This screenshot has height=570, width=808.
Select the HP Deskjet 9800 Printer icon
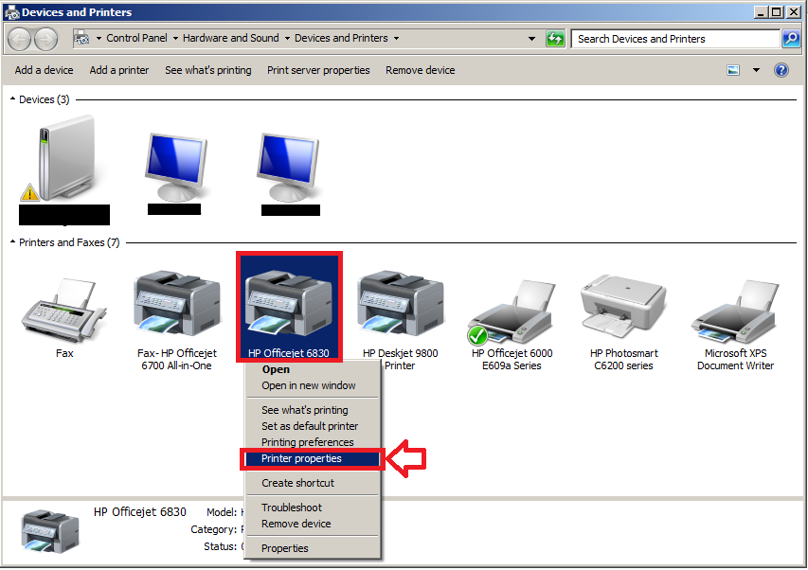401,303
